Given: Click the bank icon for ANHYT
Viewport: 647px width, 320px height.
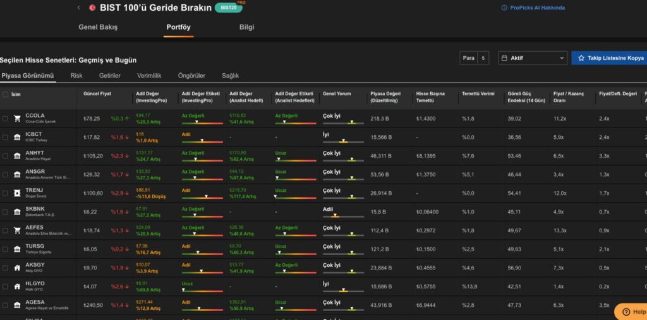Looking at the screenshot, I should 17,156.
